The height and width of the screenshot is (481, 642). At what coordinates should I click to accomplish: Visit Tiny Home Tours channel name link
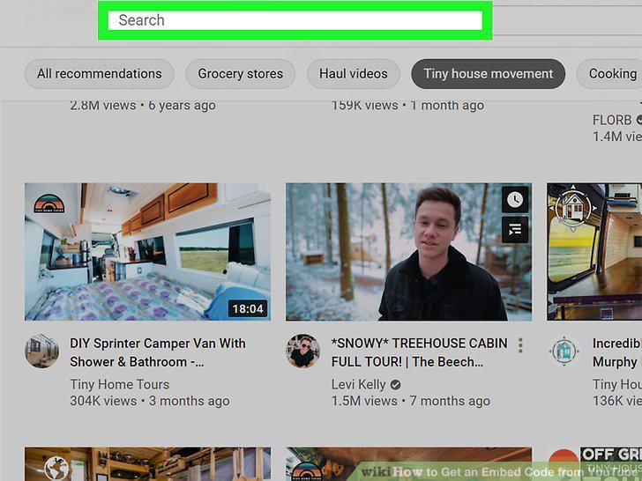pos(120,384)
